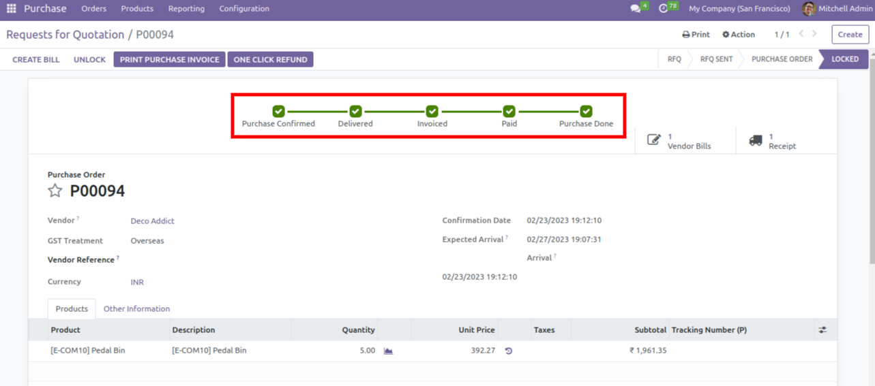The image size is (875, 386).
Task: Open the chat messages icon
Action: pyautogui.click(x=636, y=9)
